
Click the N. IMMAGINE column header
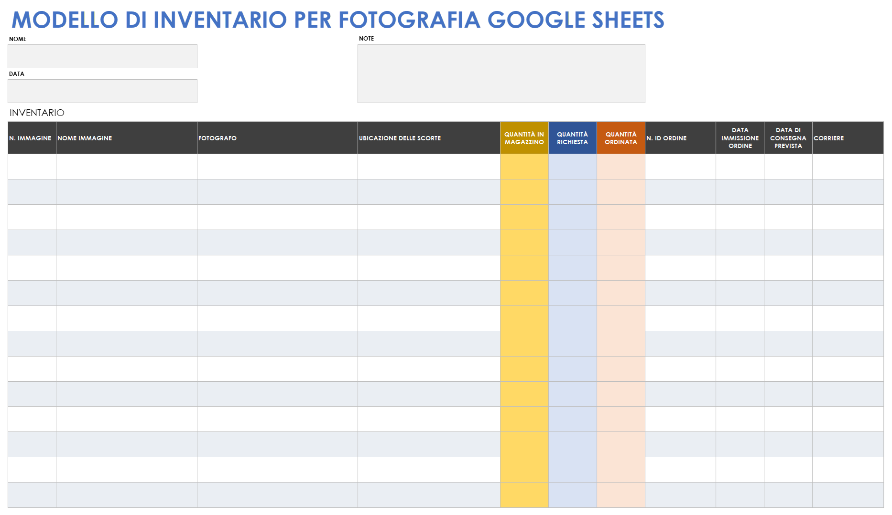pos(32,138)
